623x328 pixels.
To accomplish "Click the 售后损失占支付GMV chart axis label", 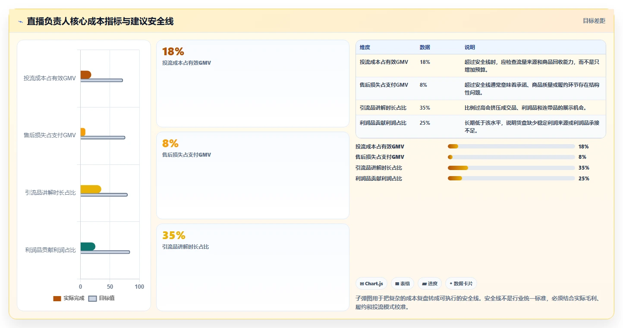I will pos(50,135).
